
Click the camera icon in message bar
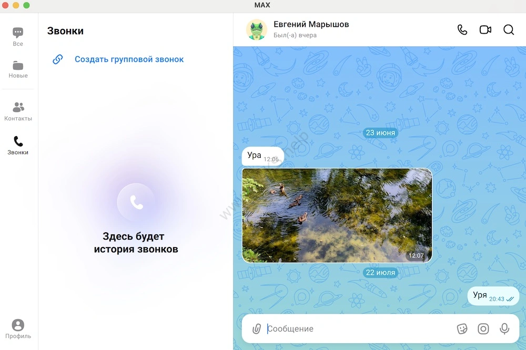click(483, 329)
